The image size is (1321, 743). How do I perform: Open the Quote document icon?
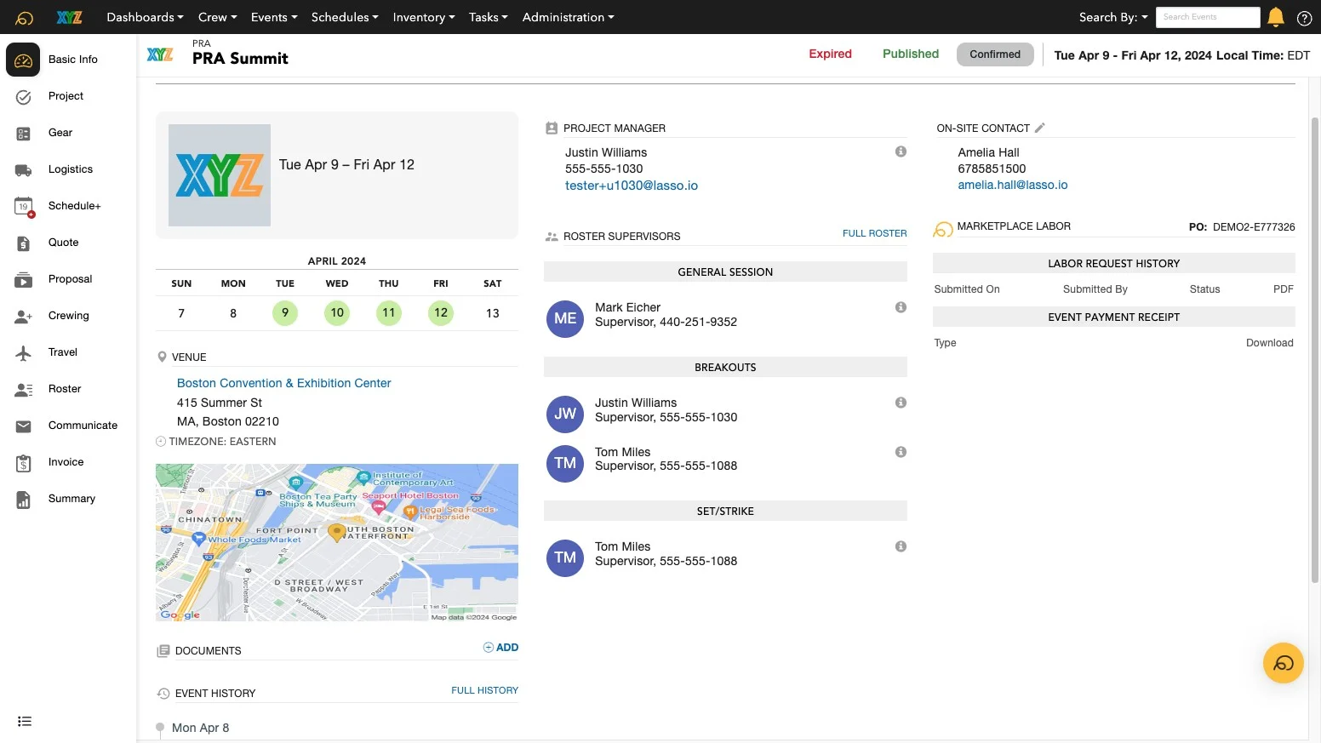point(24,243)
